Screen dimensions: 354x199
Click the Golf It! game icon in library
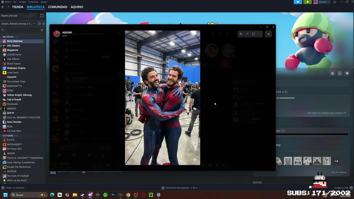click(x=4, y=113)
